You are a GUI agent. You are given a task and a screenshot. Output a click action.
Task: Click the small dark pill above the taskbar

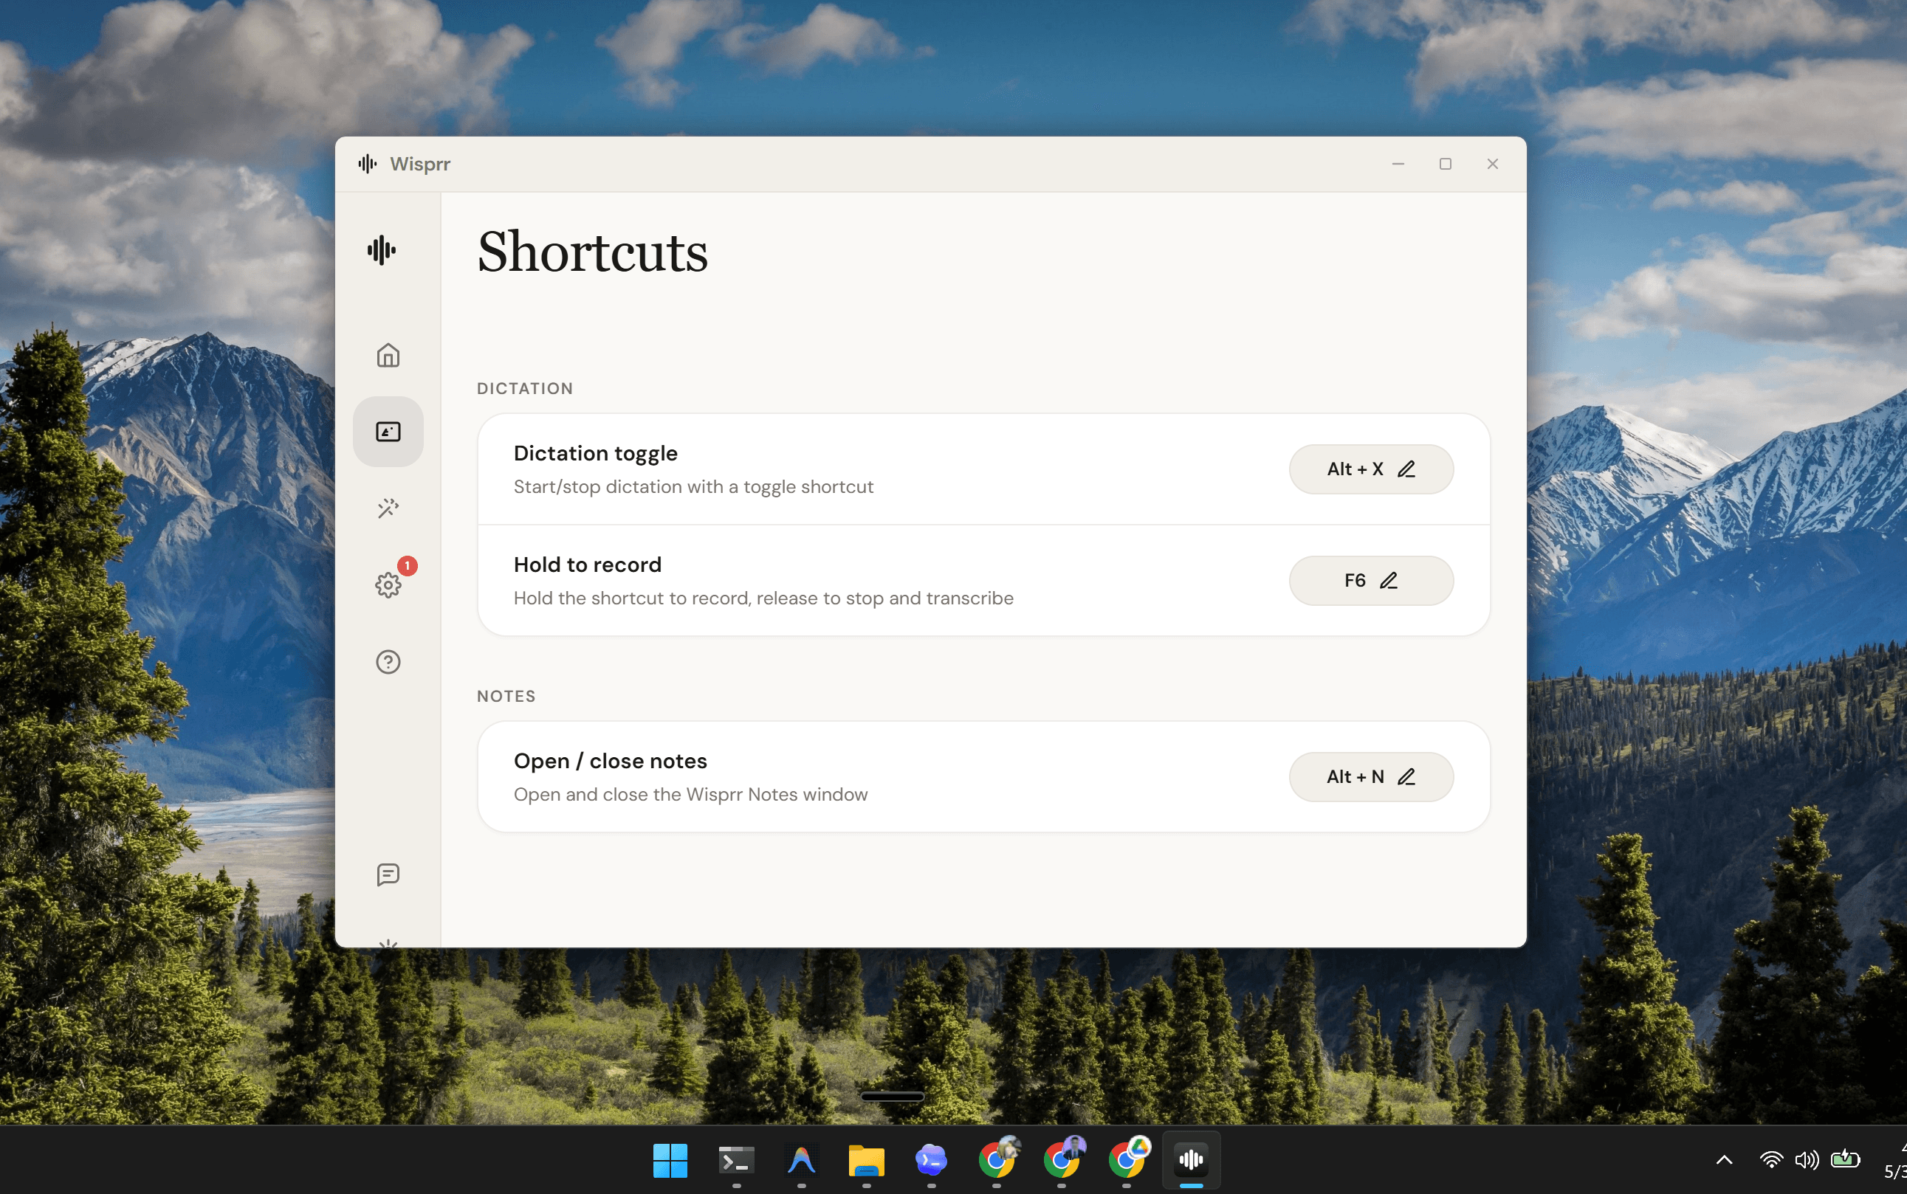892,1096
